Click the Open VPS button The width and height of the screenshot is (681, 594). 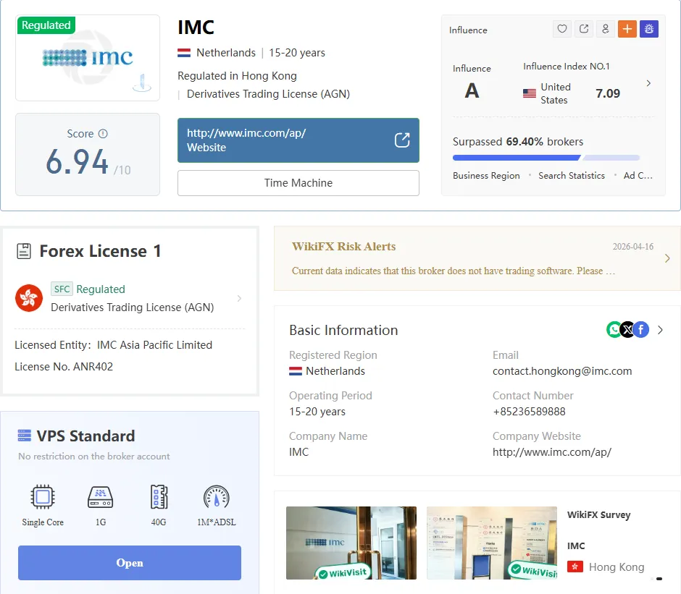[x=130, y=563]
